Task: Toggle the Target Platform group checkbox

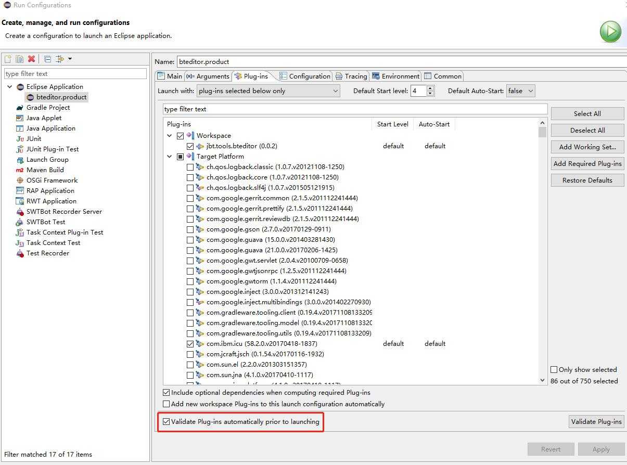Action: pyautogui.click(x=180, y=157)
